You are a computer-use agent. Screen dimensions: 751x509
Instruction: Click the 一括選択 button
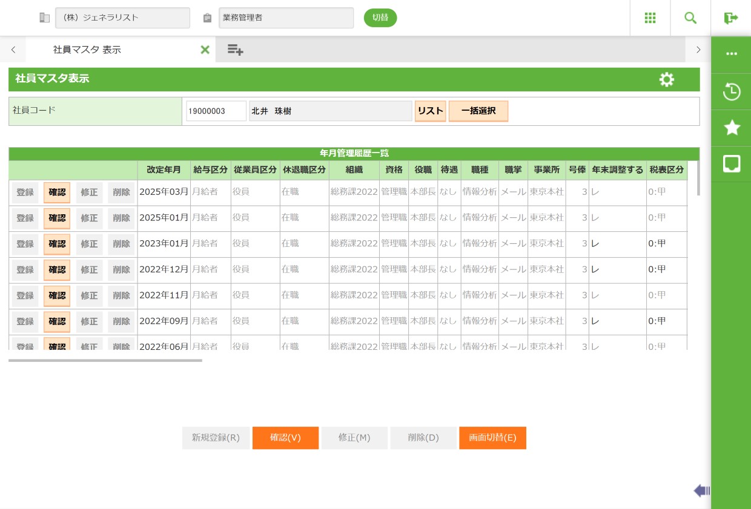pos(478,111)
